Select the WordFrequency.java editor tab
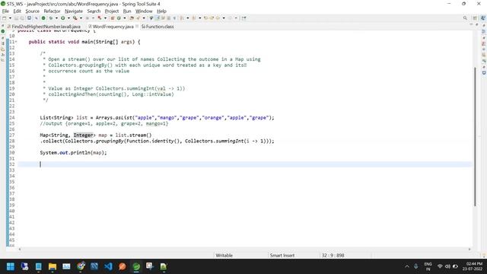 pyautogui.click(x=113, y=27)
